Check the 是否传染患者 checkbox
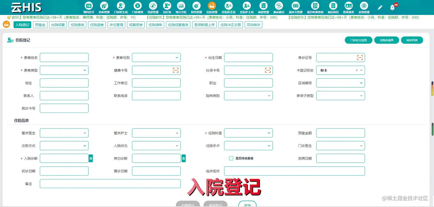This screenshot has width=434, height=207. click(x=231, y=158)
